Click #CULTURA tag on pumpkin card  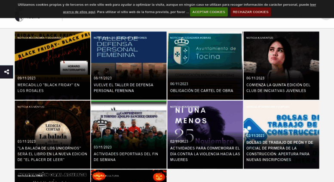tap(112, 176)
